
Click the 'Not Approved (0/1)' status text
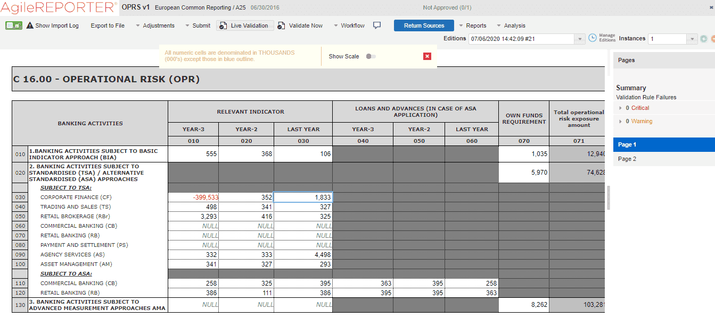(447, 7)
